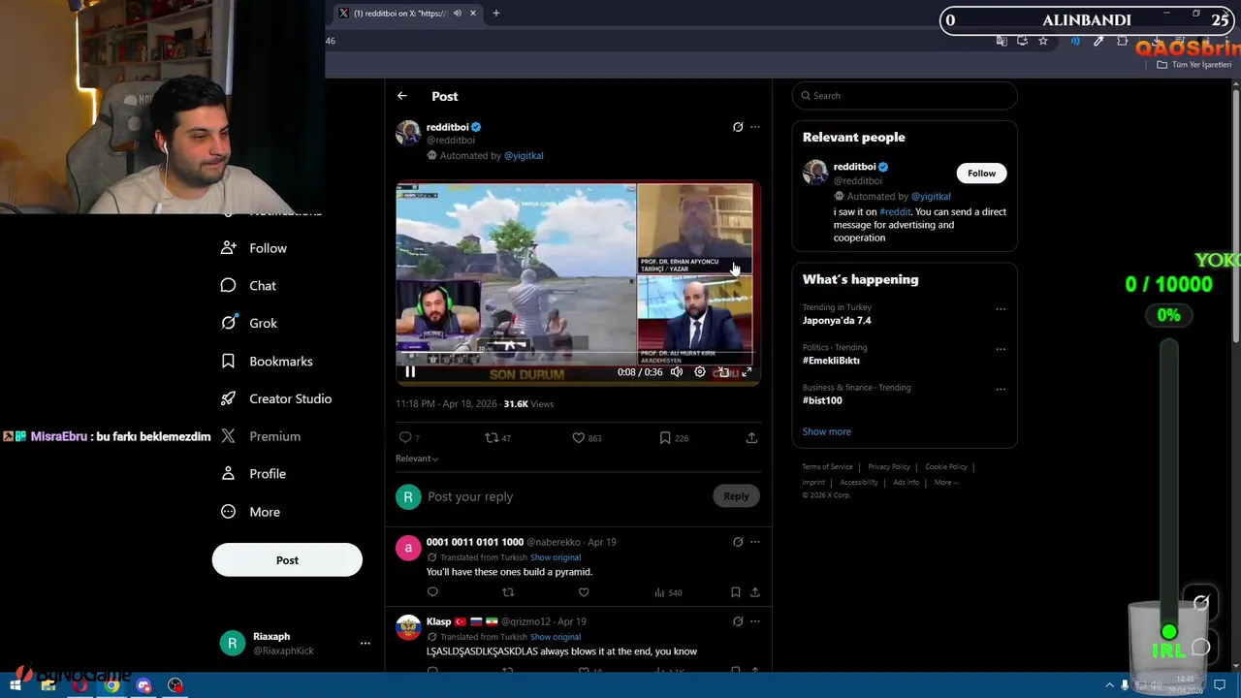
Task: Open Privacy Policy link
Action: coord(889,467)
